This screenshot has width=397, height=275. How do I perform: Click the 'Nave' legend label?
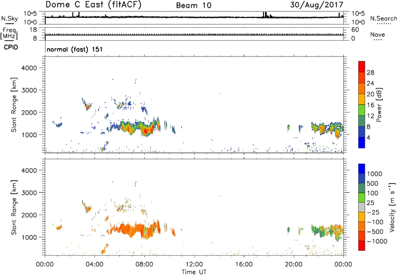pyautogui.click(x=378, y=34)
